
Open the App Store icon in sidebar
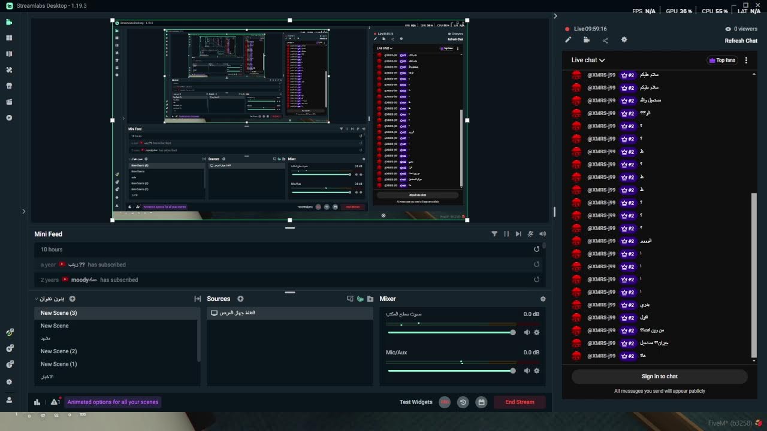click(x=9, y=86)
